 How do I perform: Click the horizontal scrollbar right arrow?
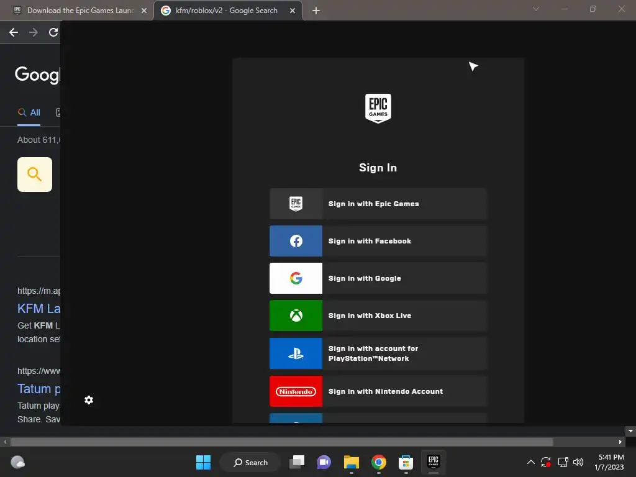620,442
